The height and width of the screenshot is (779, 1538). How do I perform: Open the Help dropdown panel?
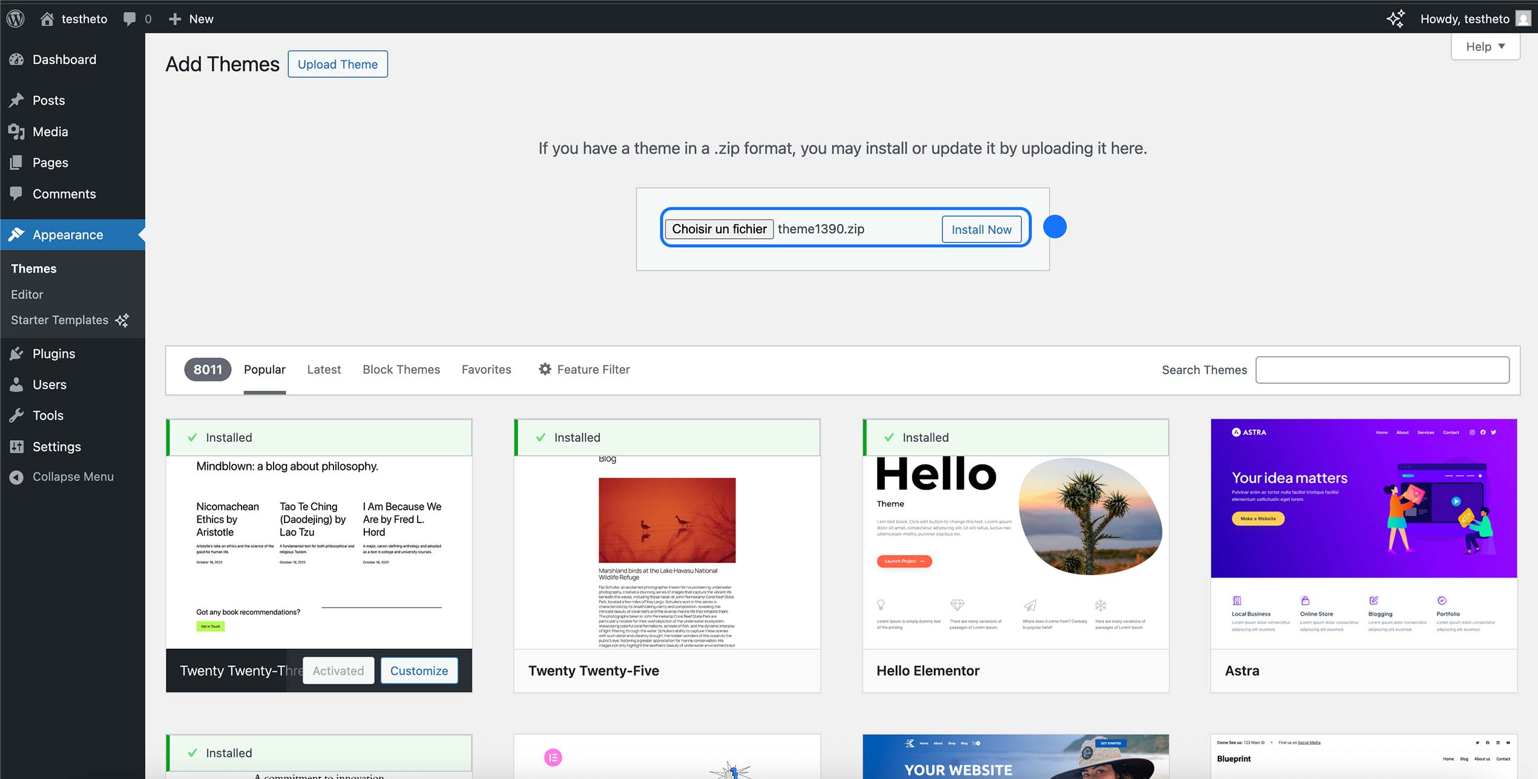1485,46
